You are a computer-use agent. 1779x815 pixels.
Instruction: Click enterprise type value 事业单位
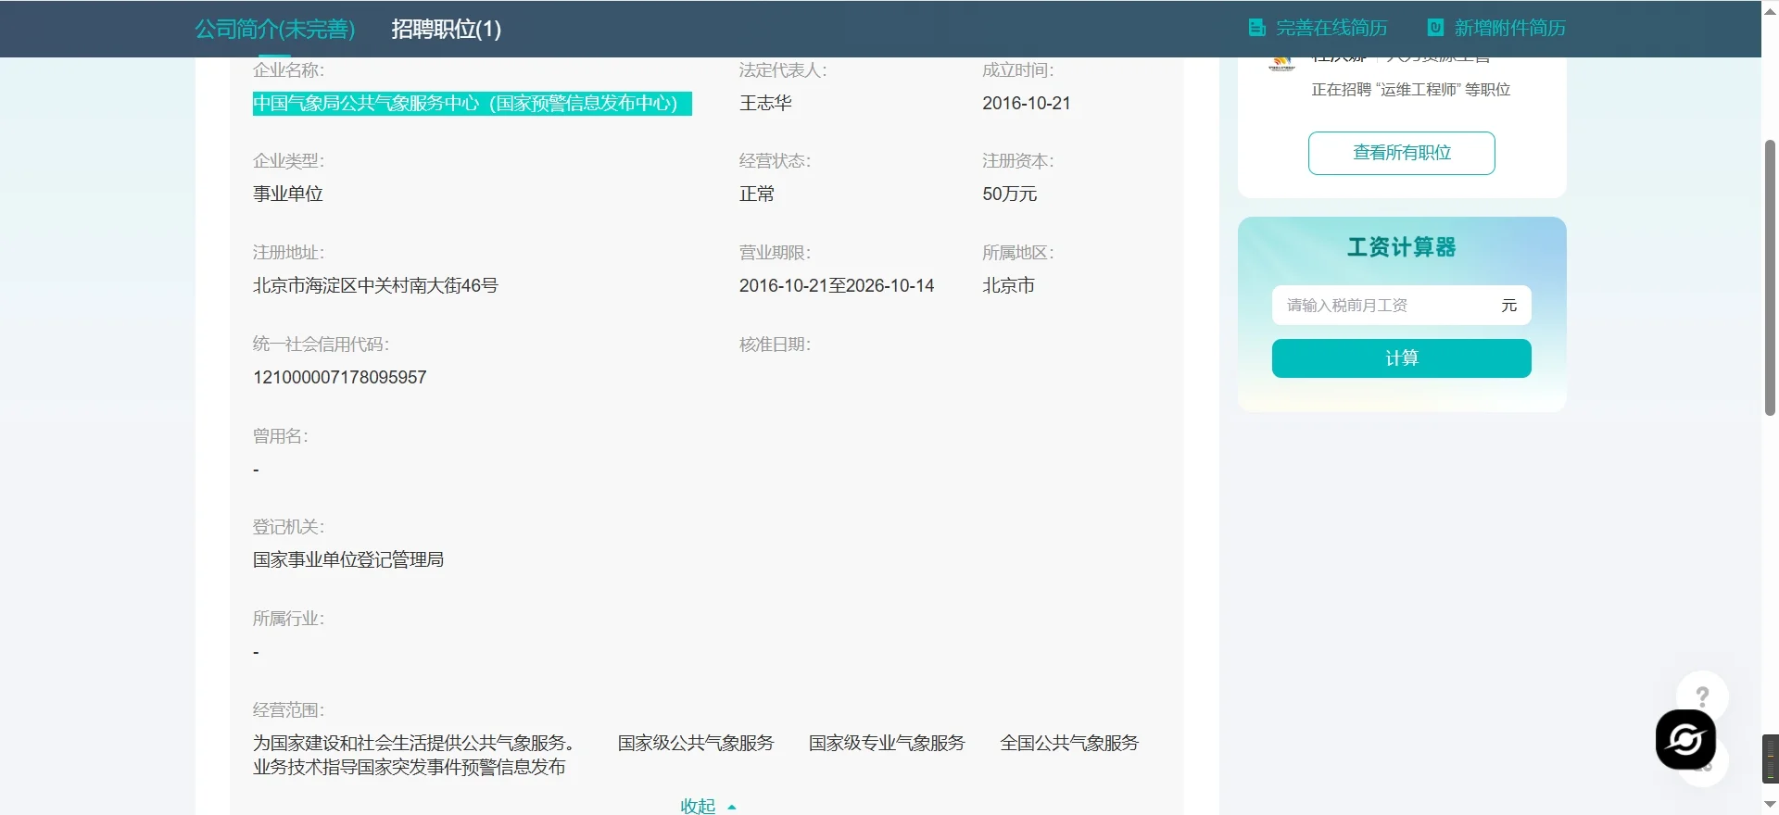(288, 194)
